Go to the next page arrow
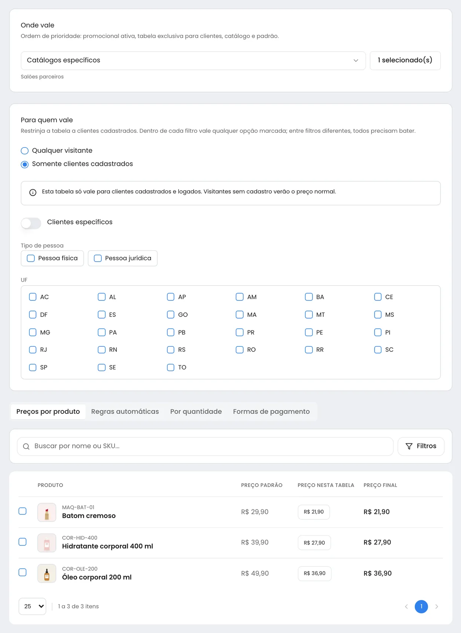 click(437, 606)
